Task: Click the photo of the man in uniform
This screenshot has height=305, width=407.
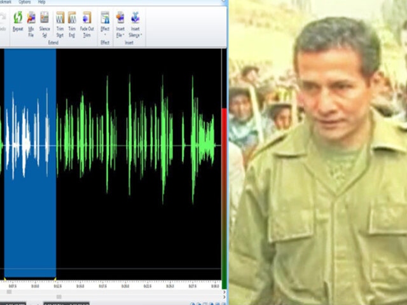Action: 318,152
